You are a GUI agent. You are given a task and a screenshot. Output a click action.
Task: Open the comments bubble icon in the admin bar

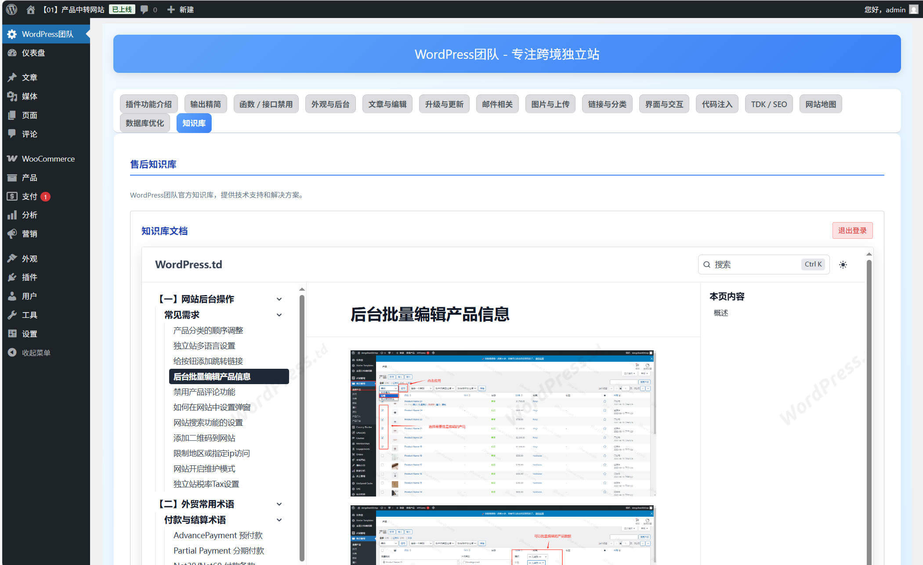point(145,9)
